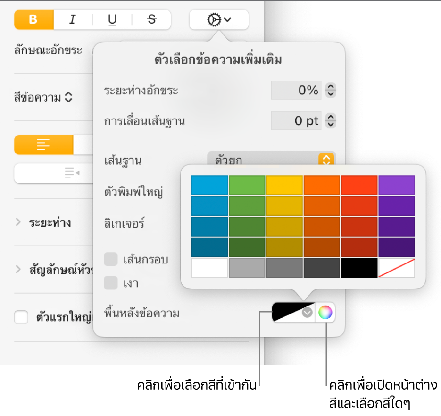Pick the darkest orange swatch

click(x=322, y=247)
